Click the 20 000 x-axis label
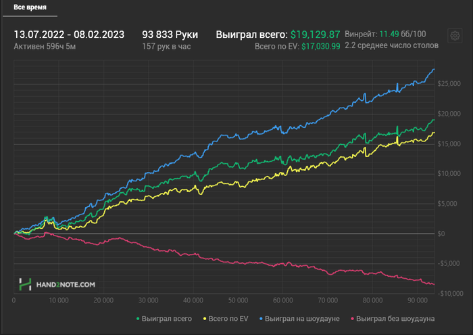The height and width of the screenshot is (335, 473). coord(103,300)
